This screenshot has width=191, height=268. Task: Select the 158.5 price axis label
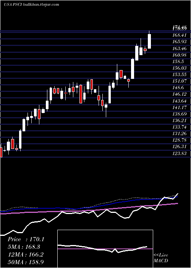[178, 62]
